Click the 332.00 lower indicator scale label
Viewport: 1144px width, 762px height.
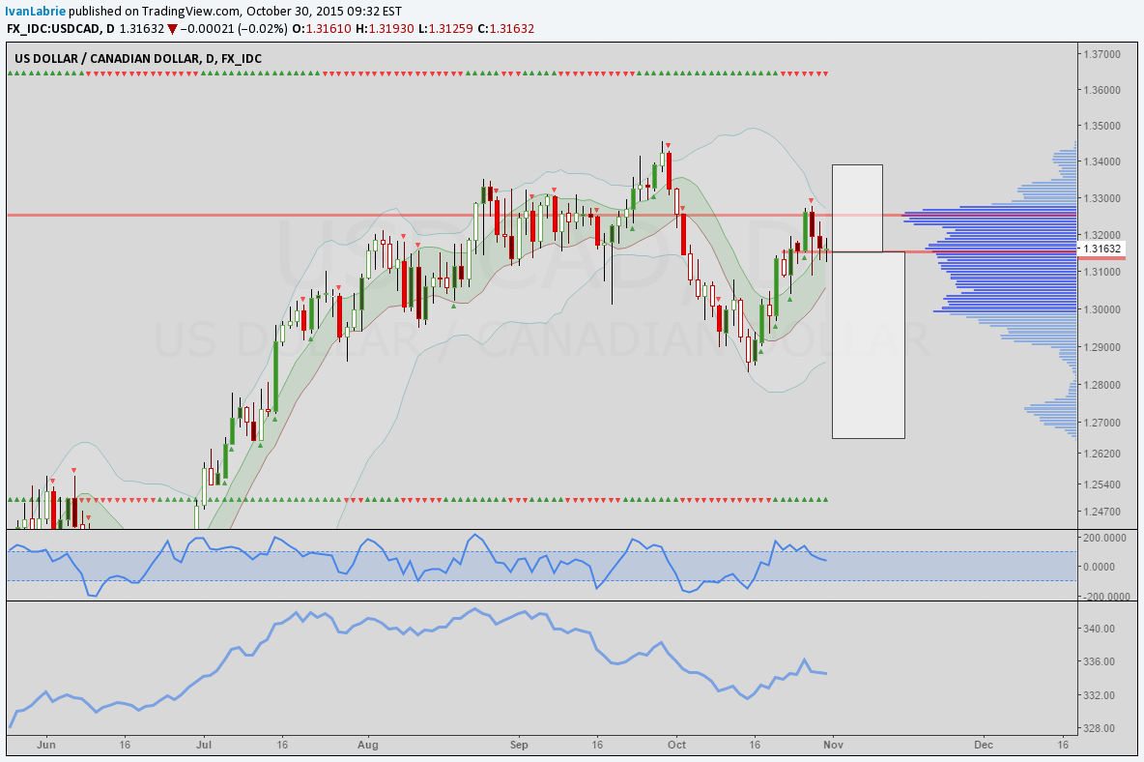click(1099, 695)
